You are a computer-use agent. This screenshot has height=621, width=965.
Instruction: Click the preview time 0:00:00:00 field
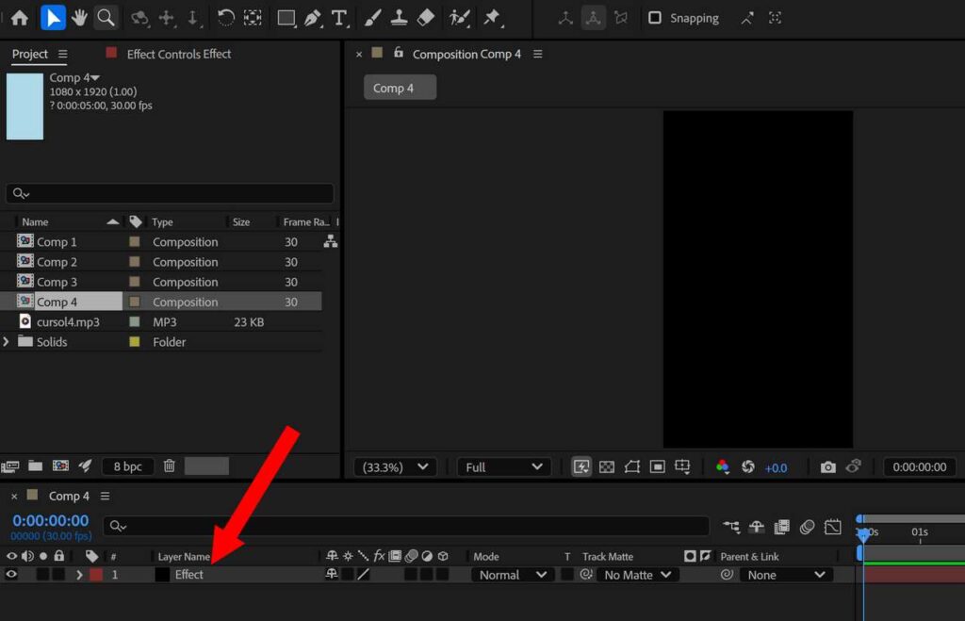pos(920,467)
